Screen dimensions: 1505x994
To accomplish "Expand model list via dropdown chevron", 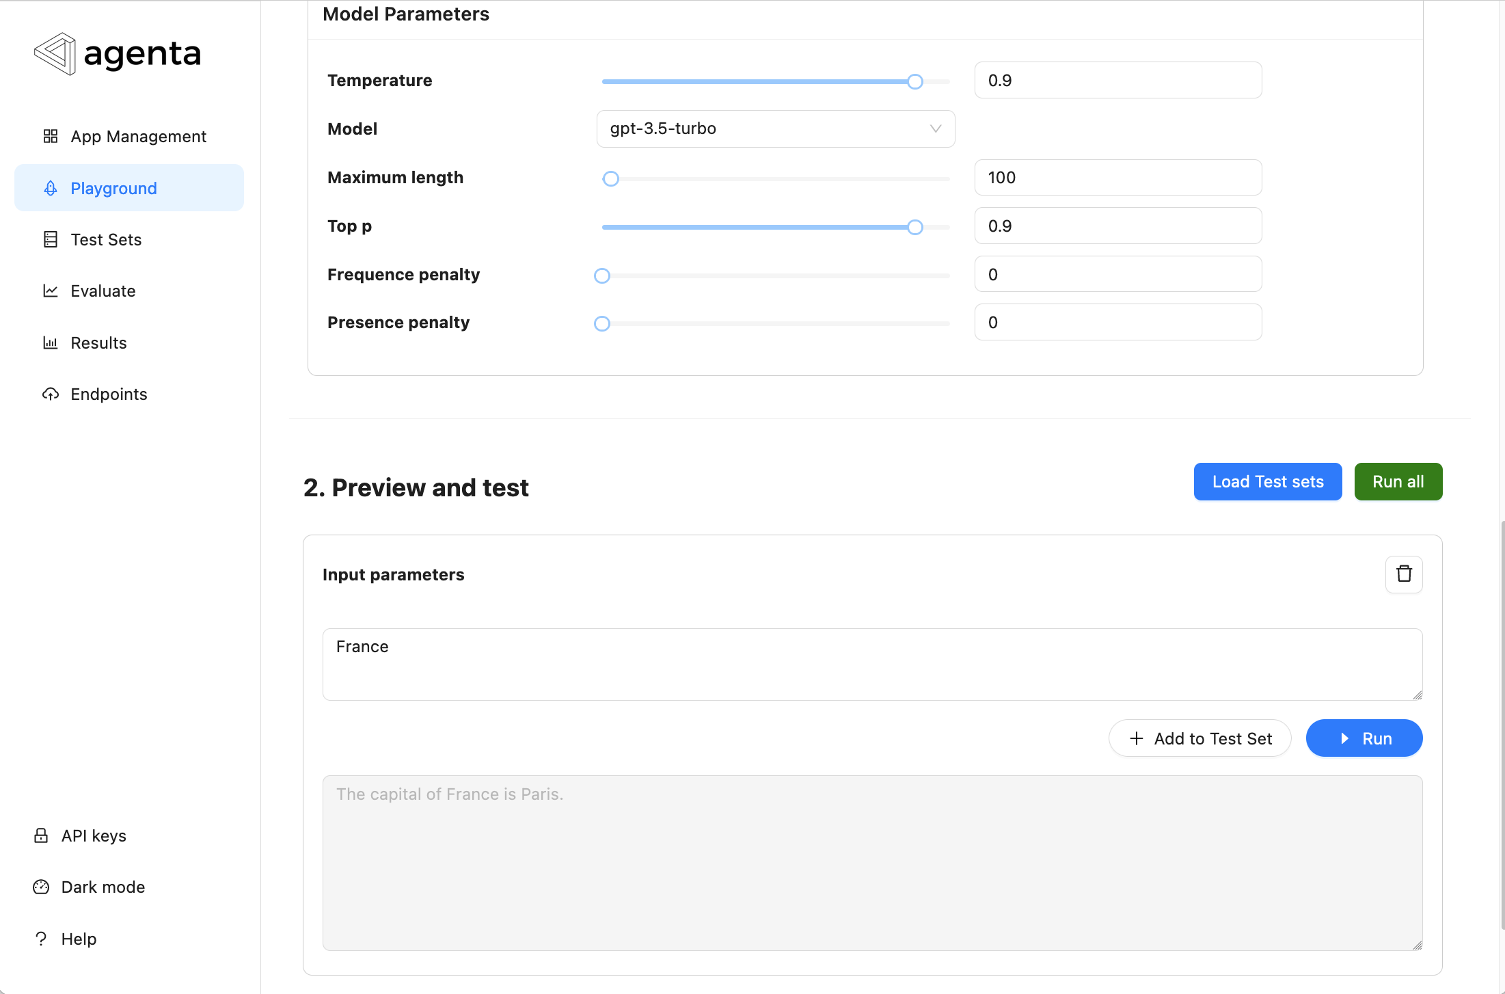I will (x=936, y=129).
